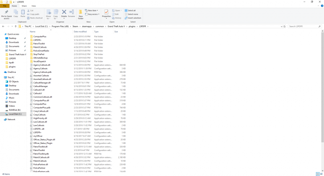Viewport: 324px width, 176px height.
Task: Refresh the folder via address bar icon
Action: (x=284, y=27)
